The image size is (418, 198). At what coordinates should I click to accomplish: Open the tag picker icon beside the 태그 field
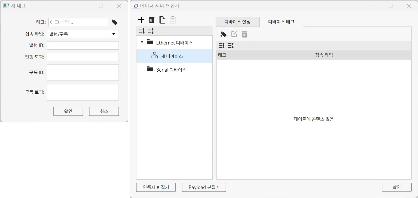pos(115,23)
